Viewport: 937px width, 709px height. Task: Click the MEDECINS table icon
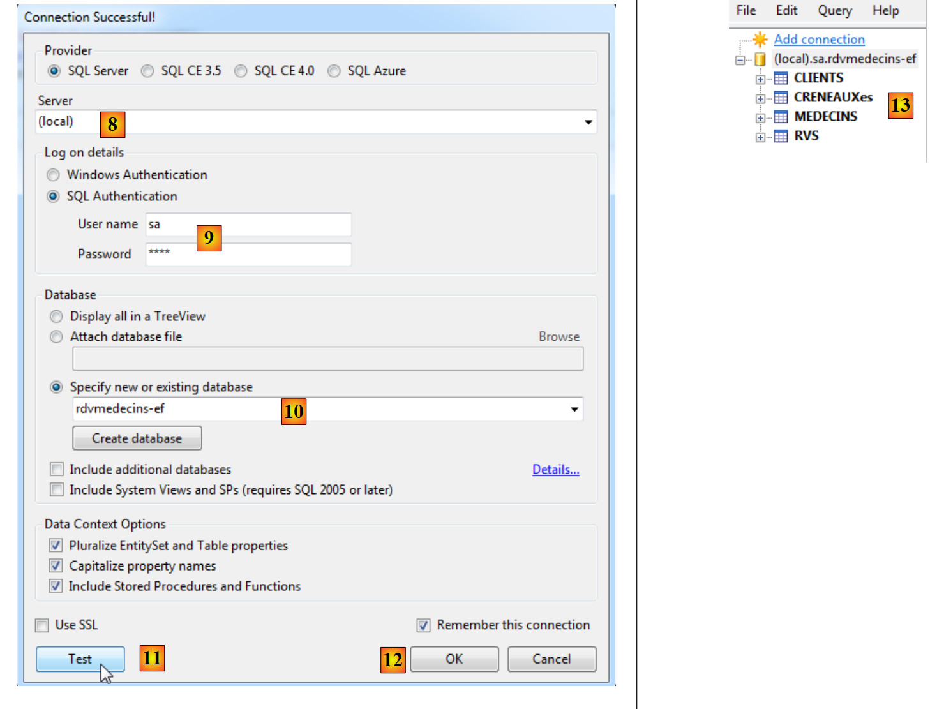(781, 117)
